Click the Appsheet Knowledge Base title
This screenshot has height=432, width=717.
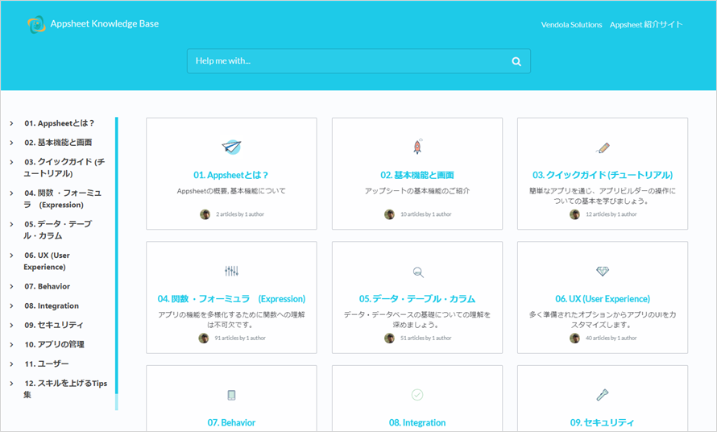tap(104, 24)
